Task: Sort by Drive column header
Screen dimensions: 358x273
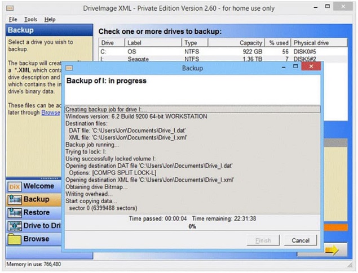Action: coord(112,43)
